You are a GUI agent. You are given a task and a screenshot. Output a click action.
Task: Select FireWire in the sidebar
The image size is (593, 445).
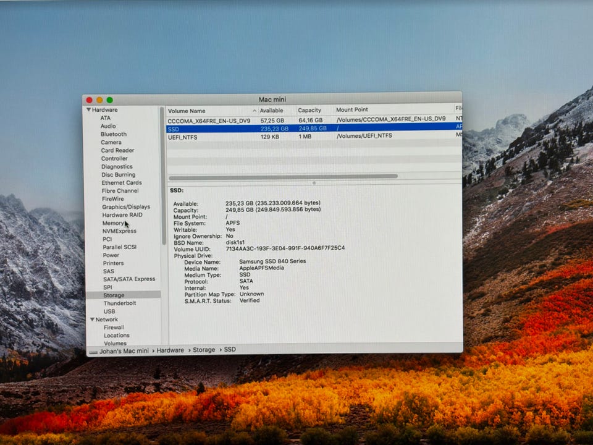[112, 198]
